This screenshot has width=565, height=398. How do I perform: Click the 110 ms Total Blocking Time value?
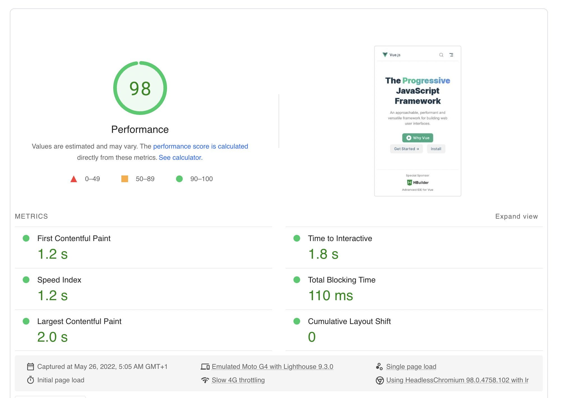click(x=331, y=295)
